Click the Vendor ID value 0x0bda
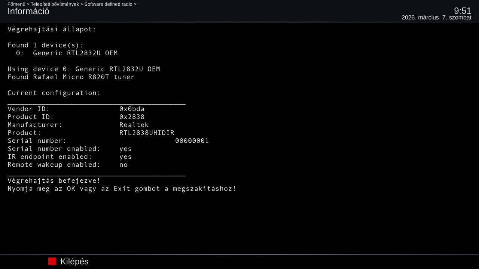The image size is (479, 269). [132, 109]
